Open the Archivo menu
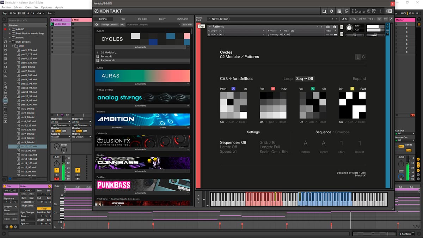423x238 pixels. tap(6, 7)
